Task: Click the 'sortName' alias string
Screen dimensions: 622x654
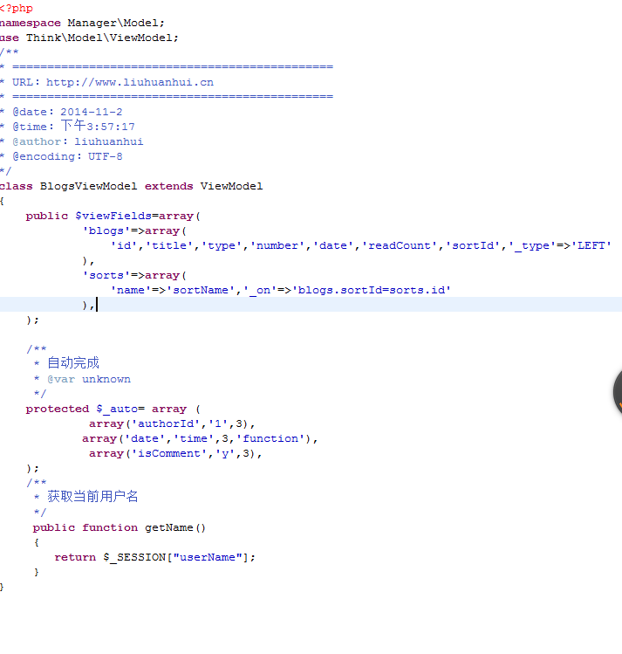Action: coord(201,290)
